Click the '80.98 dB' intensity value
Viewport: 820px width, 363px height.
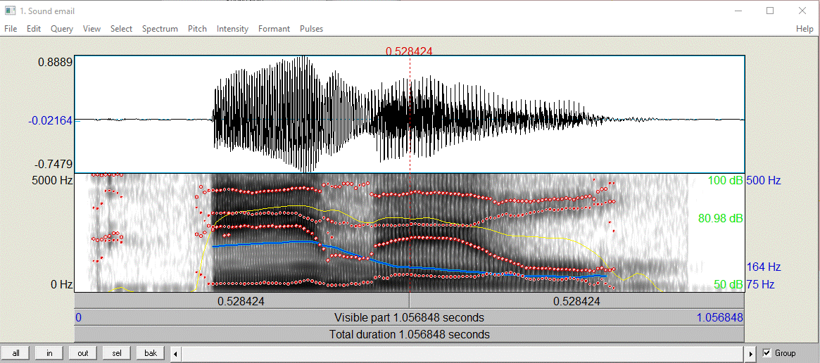721,218
